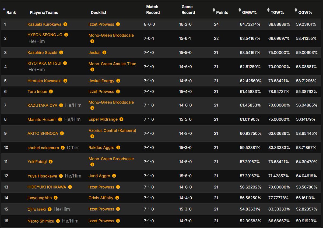
Task: Click the info icon beside the Jeskai decklist
Action: point(104,52)
